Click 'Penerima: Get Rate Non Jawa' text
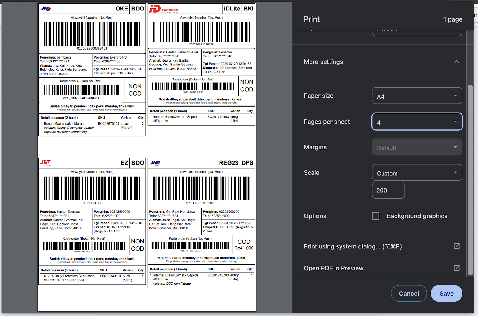Viewport: 478px width, 316px height. pos(172,212)
